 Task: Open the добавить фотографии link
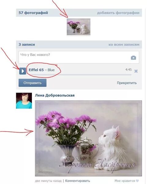(x=118, y=13)
